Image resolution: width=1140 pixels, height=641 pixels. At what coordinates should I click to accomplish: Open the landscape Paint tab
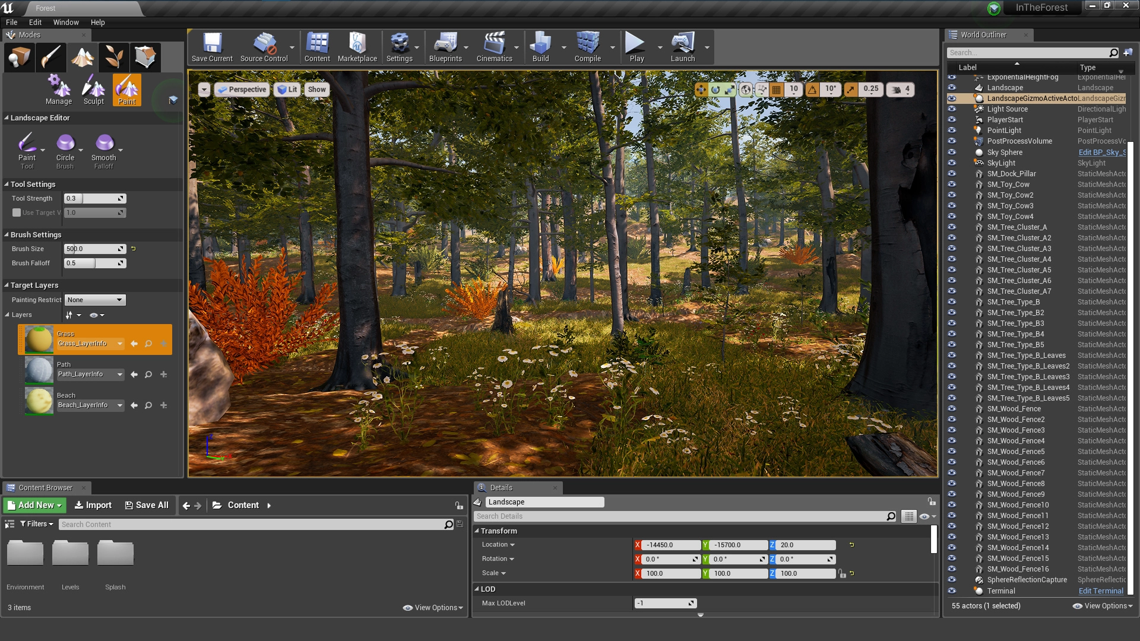coord(127,90)
